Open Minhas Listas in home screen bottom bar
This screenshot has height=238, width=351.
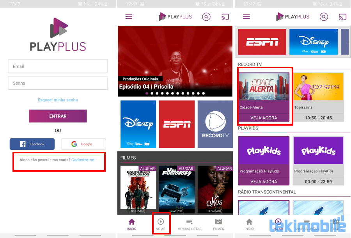pyautogui.click(x=190, y=224)
